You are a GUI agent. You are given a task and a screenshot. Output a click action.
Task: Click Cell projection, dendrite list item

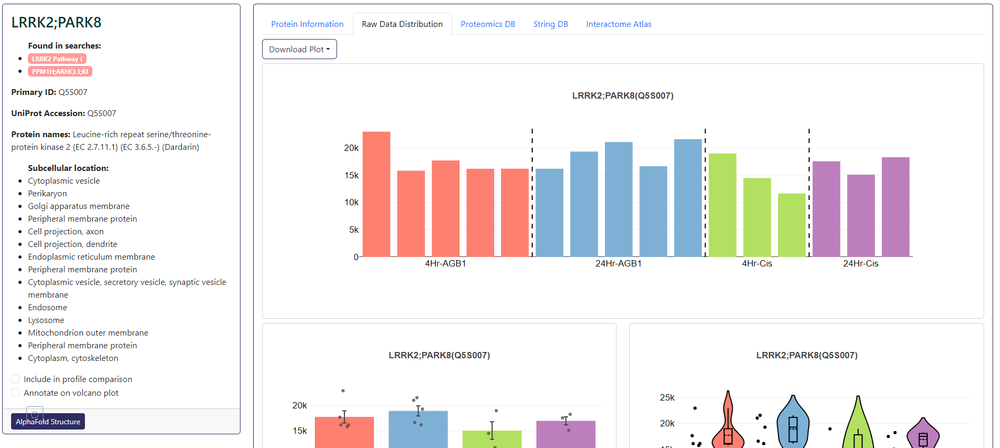[73, 244]
